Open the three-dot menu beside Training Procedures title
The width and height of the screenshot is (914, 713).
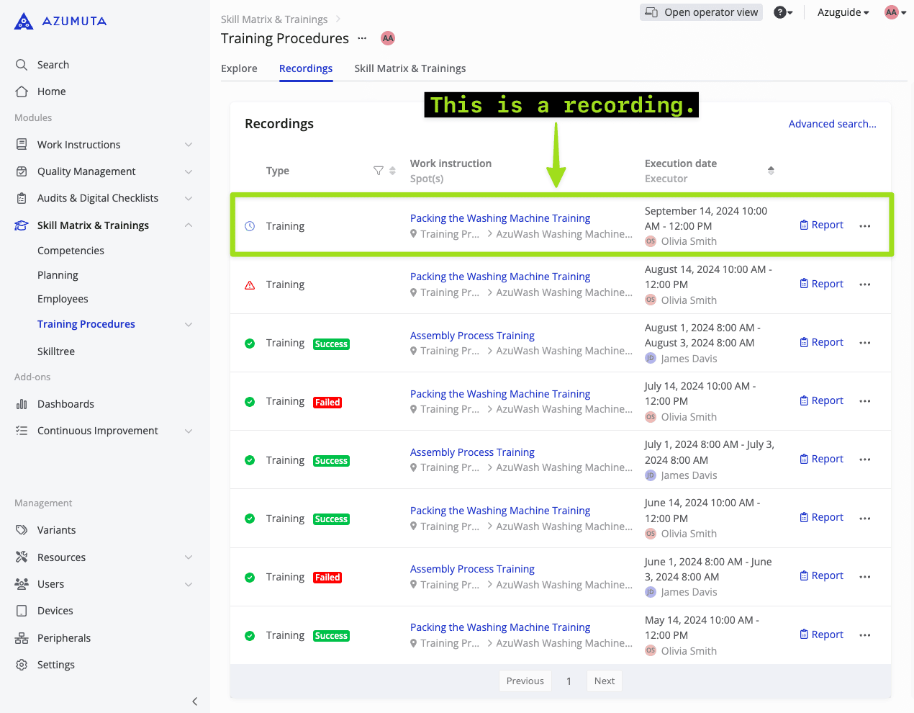[362, 38]
